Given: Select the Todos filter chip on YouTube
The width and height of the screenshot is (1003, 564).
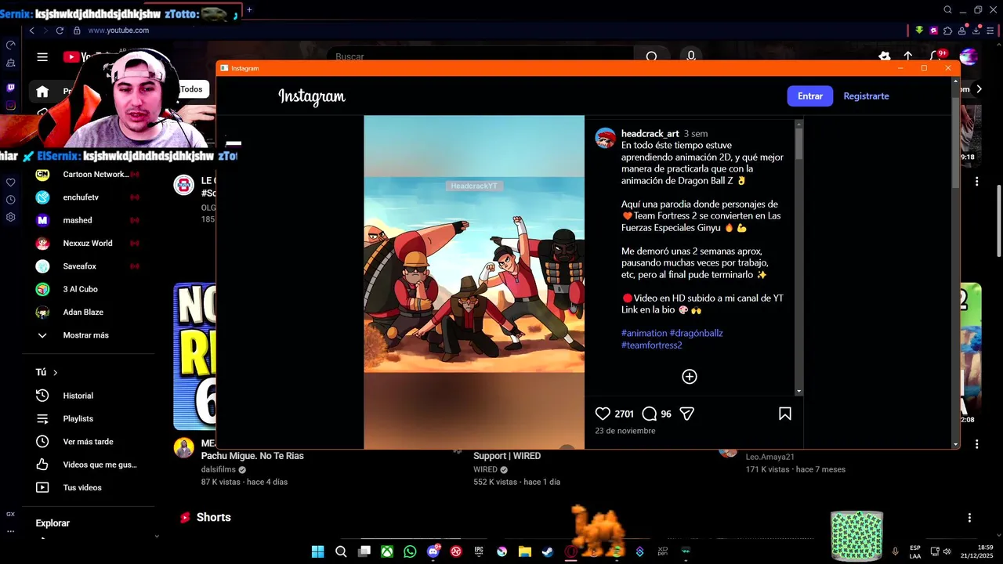Looking at the screenshot, I should point(192,89).
